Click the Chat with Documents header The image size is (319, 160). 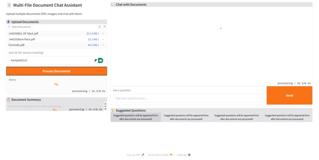point(211,4)
